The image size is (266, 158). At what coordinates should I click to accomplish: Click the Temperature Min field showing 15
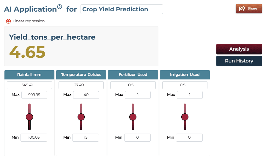86,137
